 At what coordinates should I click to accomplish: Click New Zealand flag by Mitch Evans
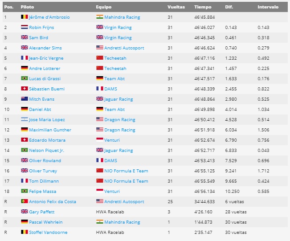(x=25, y=99)
